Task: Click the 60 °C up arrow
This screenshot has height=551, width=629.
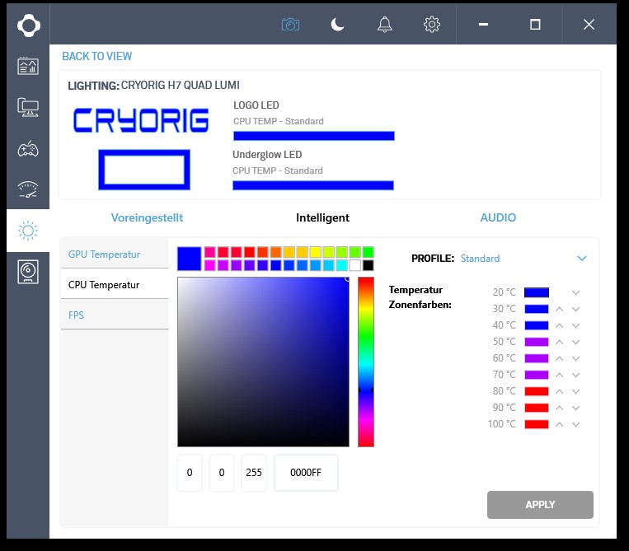Action: [559, 358]
